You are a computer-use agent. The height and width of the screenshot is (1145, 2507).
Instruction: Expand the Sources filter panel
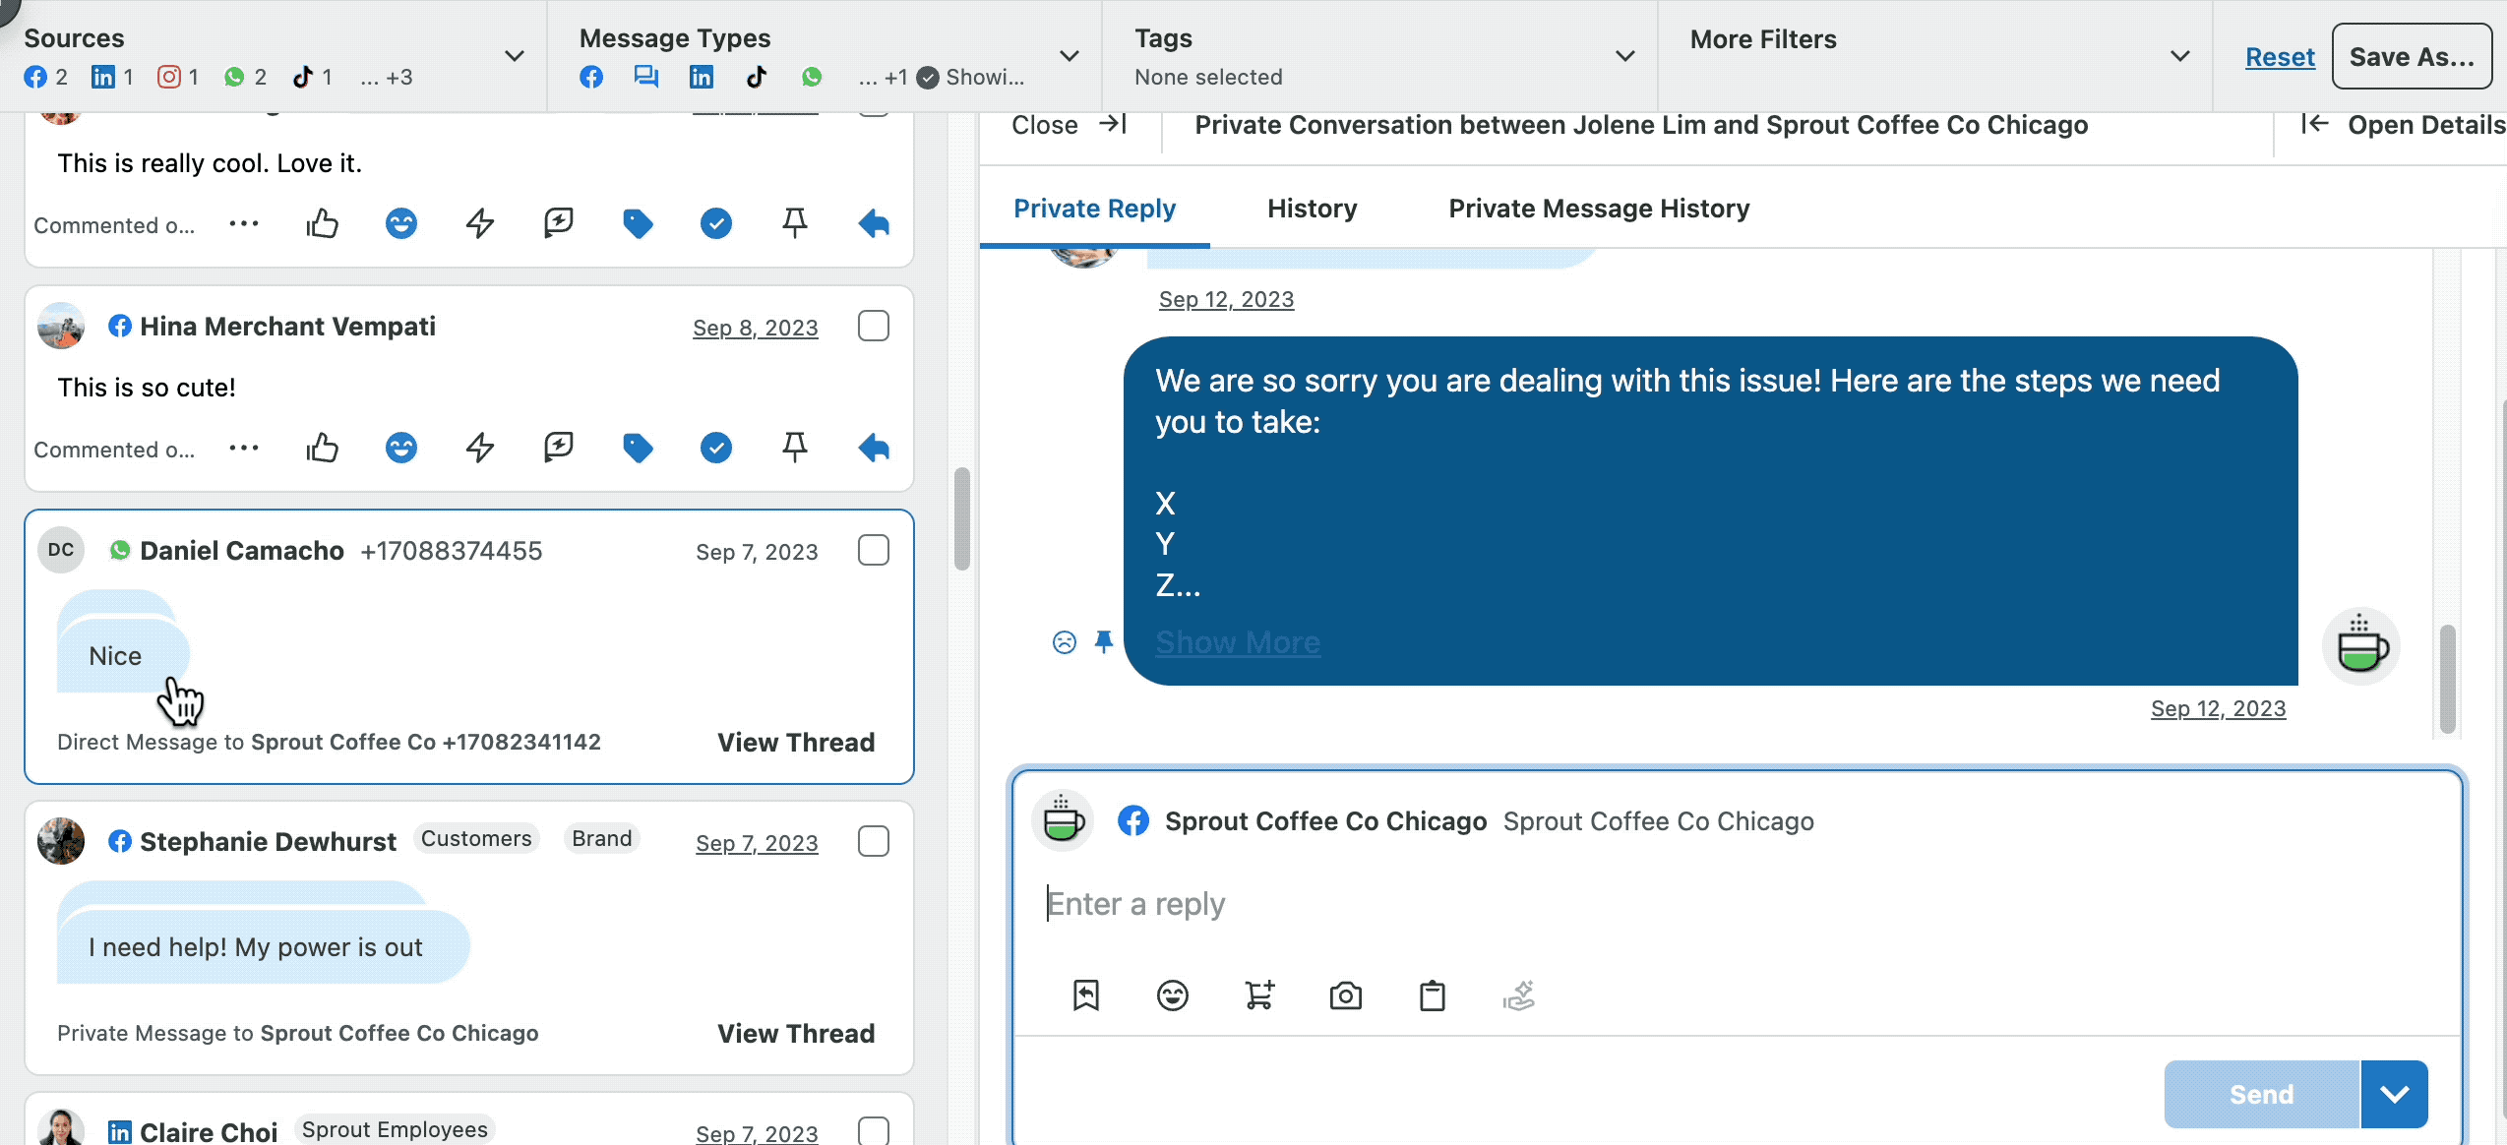click(x=515, y=56)
